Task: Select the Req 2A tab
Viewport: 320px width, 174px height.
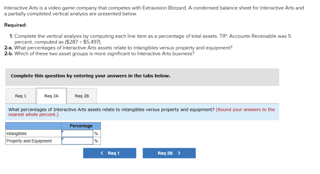Action: coord(51,96)
